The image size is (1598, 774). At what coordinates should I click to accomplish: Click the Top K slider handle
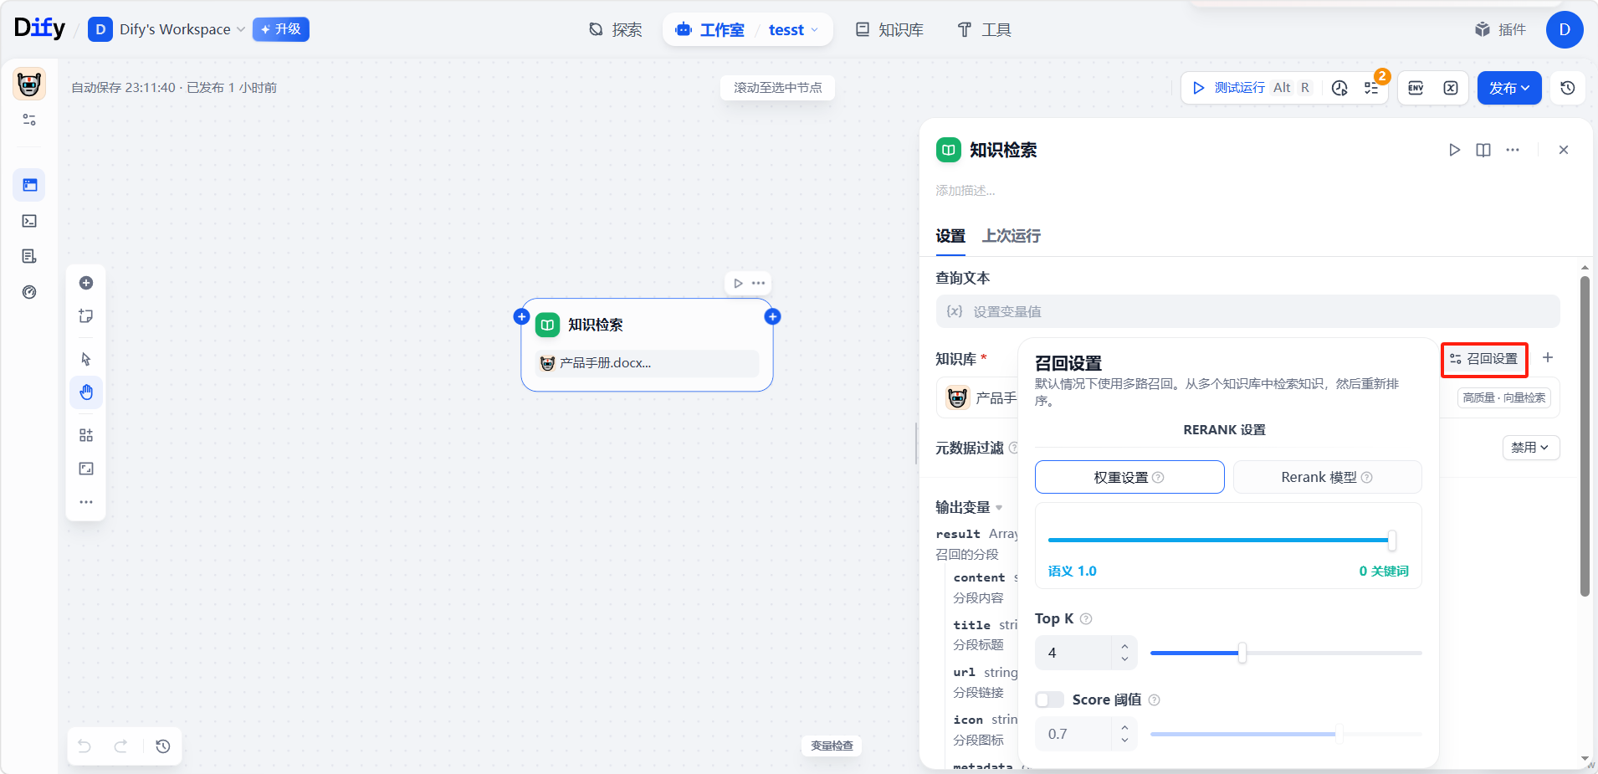pyautogui.click(x=1242, y=653)
